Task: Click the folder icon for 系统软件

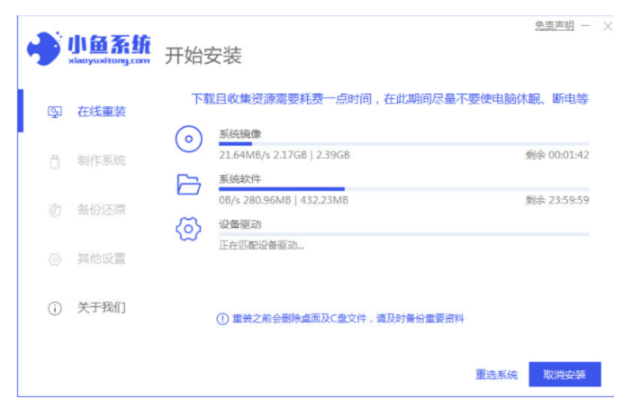Action: [x=187, y=185]
